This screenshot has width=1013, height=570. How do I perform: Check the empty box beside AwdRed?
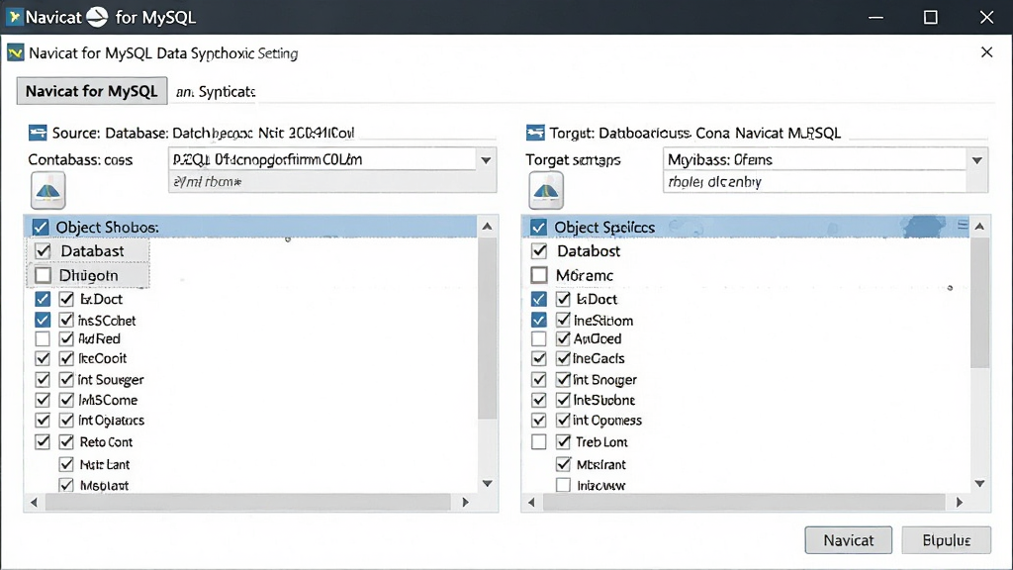(x=43, y=338)
